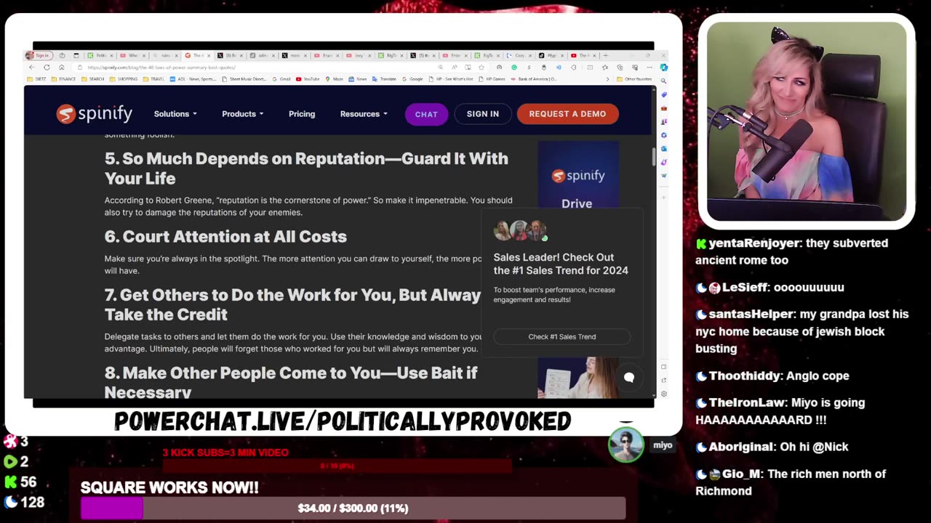Open the Pricing menu item
Viewport: 931px width, 523px height.
[x=302, y=114]
